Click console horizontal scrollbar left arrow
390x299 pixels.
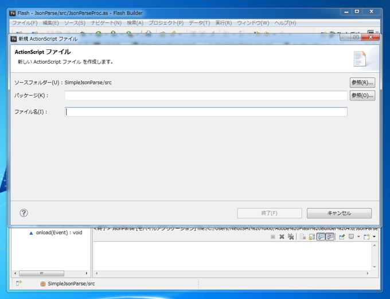tap(96, 273)
